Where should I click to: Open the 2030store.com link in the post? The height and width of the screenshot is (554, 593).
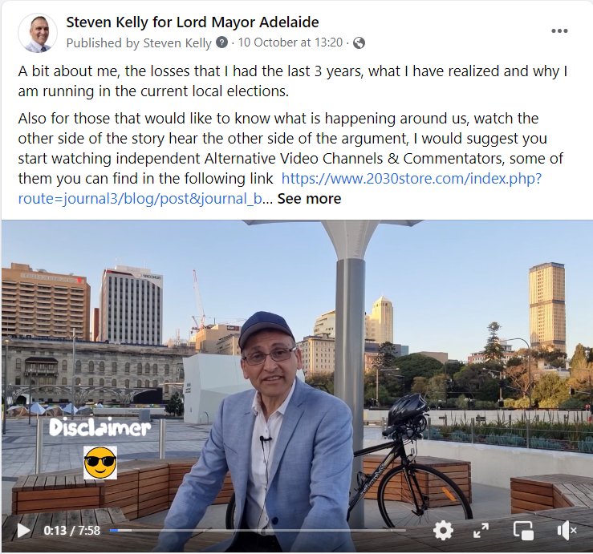[280, 188]
